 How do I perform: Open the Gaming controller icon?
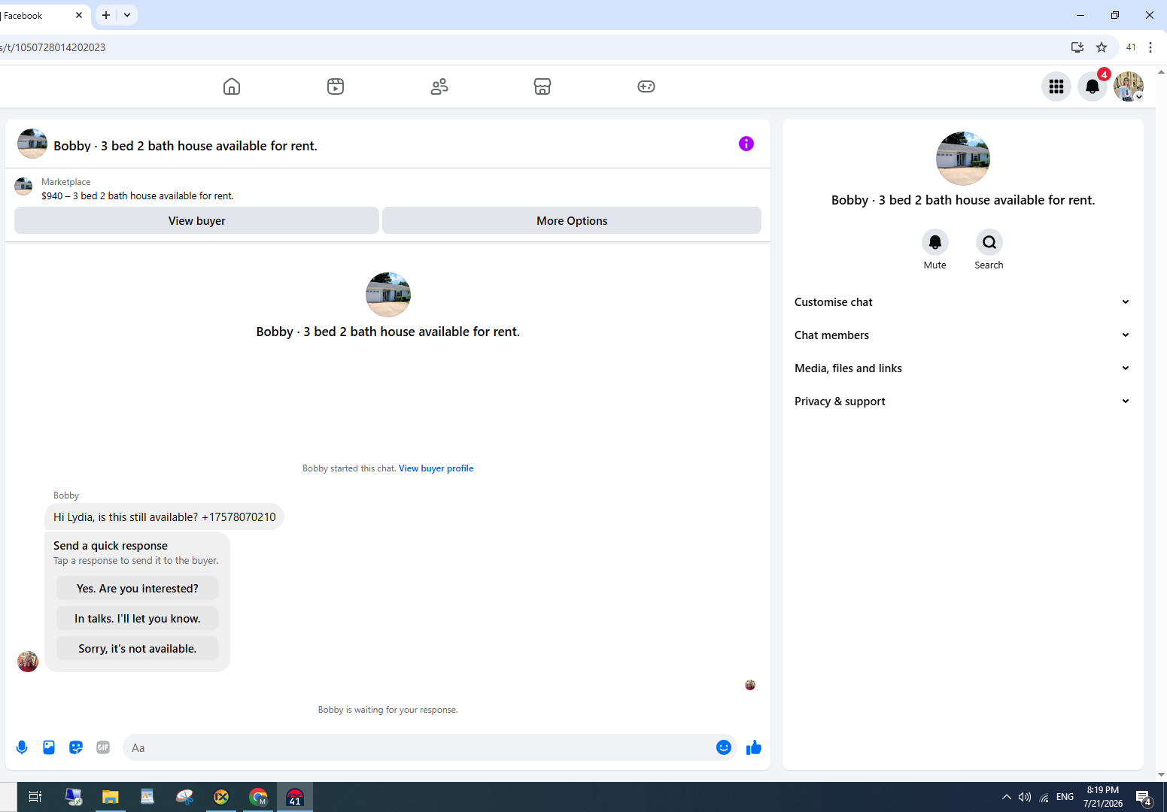point(646,86)
